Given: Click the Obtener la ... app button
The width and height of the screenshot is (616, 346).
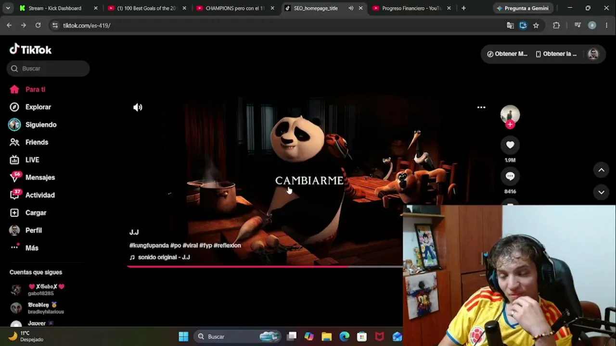Looking at the screenshot, I should (x=556, y=54).
